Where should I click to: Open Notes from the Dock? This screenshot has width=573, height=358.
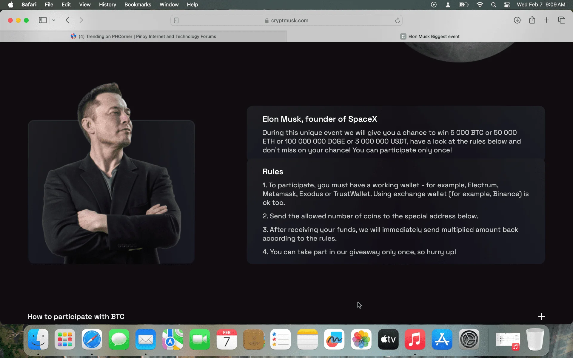(x=307, y=339)
